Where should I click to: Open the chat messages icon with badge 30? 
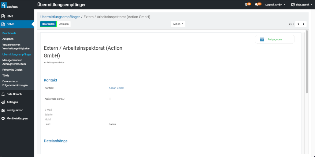pos(258,5)
